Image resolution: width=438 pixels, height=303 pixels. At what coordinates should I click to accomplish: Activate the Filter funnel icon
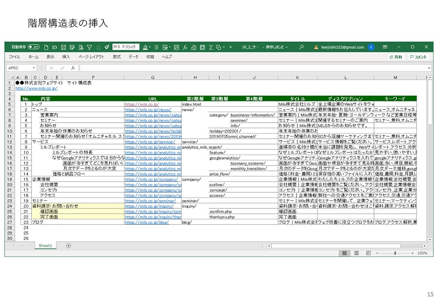[90, 47]
